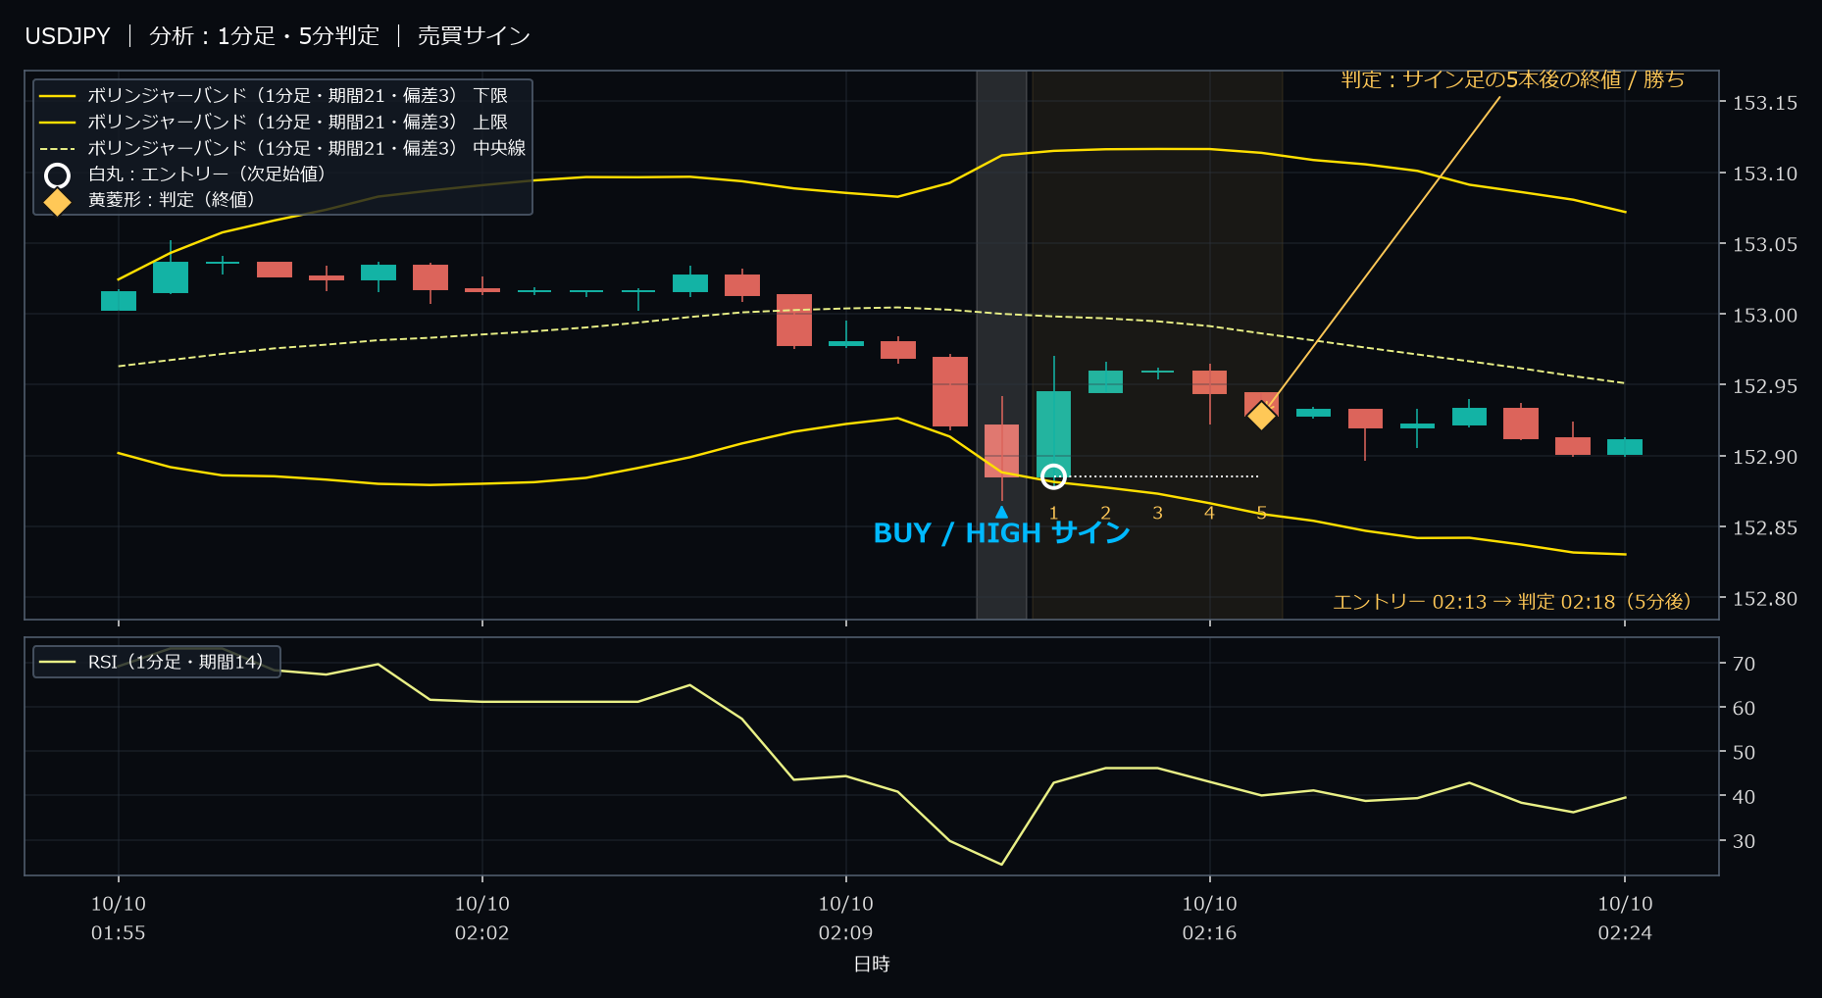Click the 10/10 02:16 time axis label

click(1210, 919)
